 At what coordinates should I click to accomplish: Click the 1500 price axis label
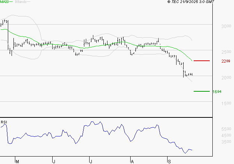click(226, 103)
